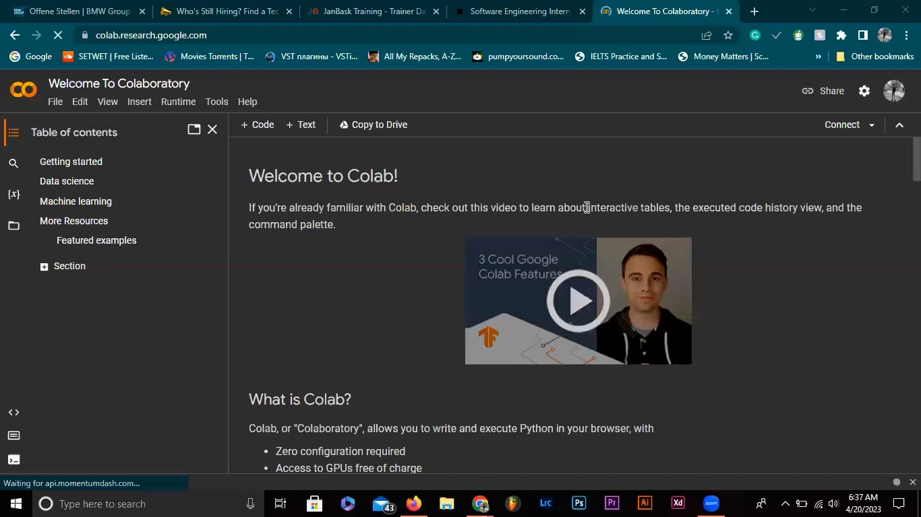Image resolution: width=921 pixels, height=517 pixels.
Task: Open the Terminal icon in sidebar
Action: (x=13, y=460)
